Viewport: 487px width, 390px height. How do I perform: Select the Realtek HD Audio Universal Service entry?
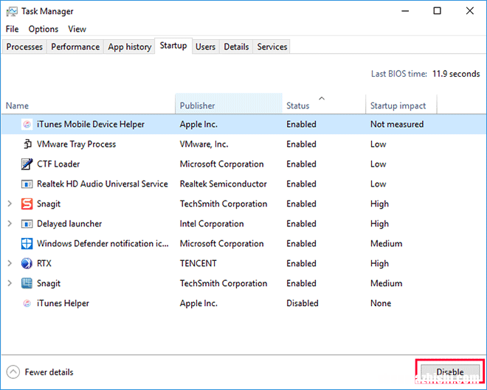click(102, 184)
